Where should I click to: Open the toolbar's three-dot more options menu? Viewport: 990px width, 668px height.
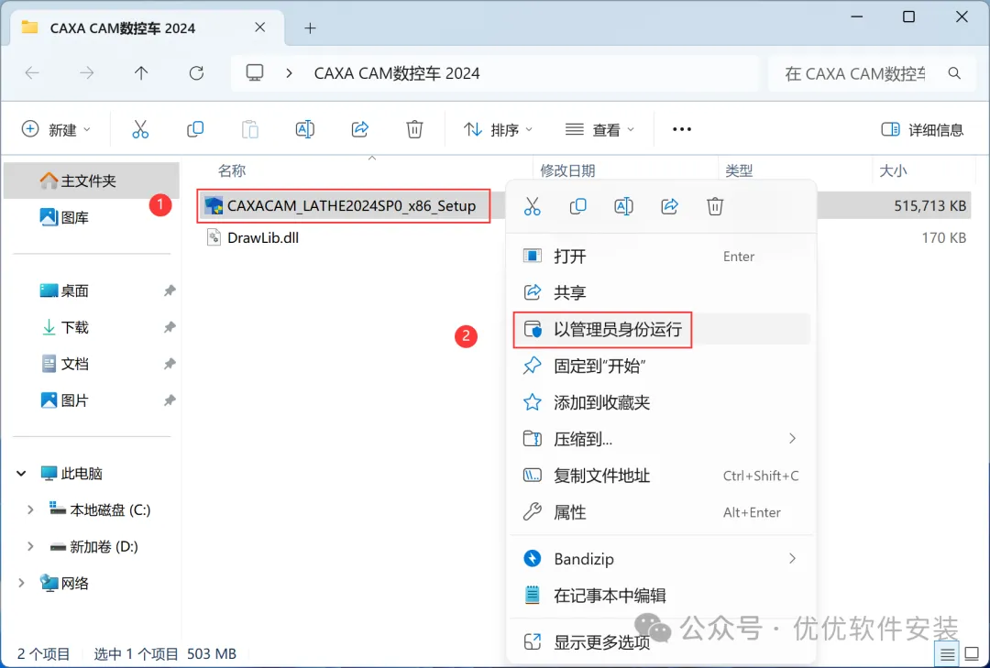click(x=682, y=129)
